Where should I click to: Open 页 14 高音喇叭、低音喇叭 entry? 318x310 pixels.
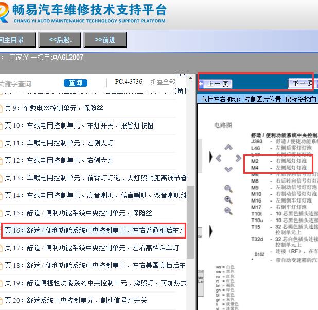coord(95,195)
